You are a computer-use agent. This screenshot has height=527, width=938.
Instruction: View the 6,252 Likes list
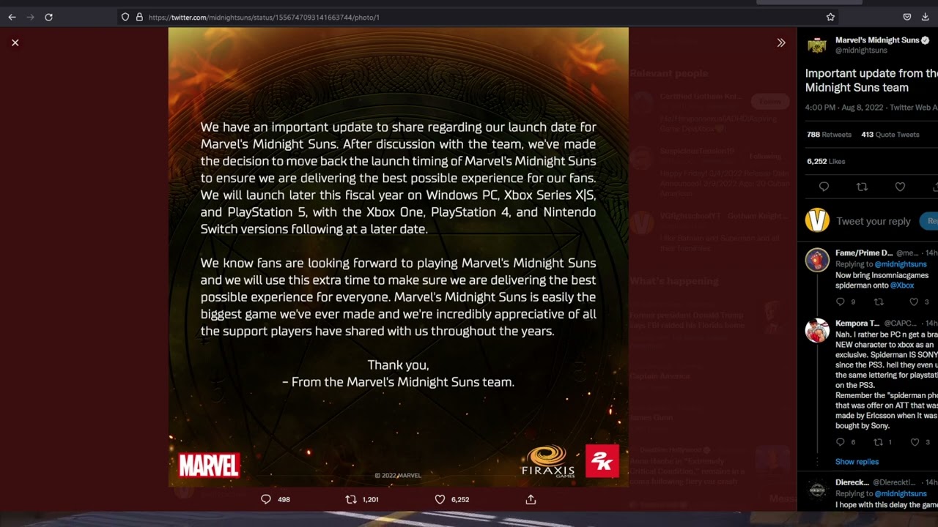pyautogui.click(x=826, y=161)
